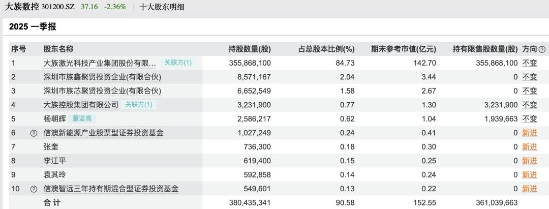Click question mark icon before 信澳智远三年持有期混合型证券投资基金
549x209 pixels.
click(34, 189)
